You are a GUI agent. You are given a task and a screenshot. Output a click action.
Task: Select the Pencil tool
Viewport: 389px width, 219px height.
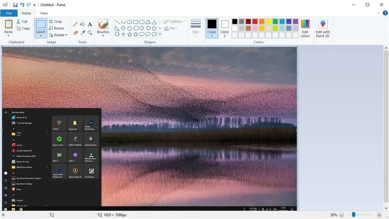point(75,24)
